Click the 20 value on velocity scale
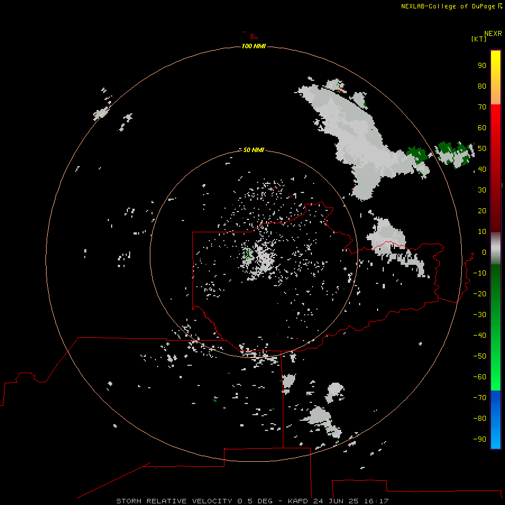 tap(482, 211)
